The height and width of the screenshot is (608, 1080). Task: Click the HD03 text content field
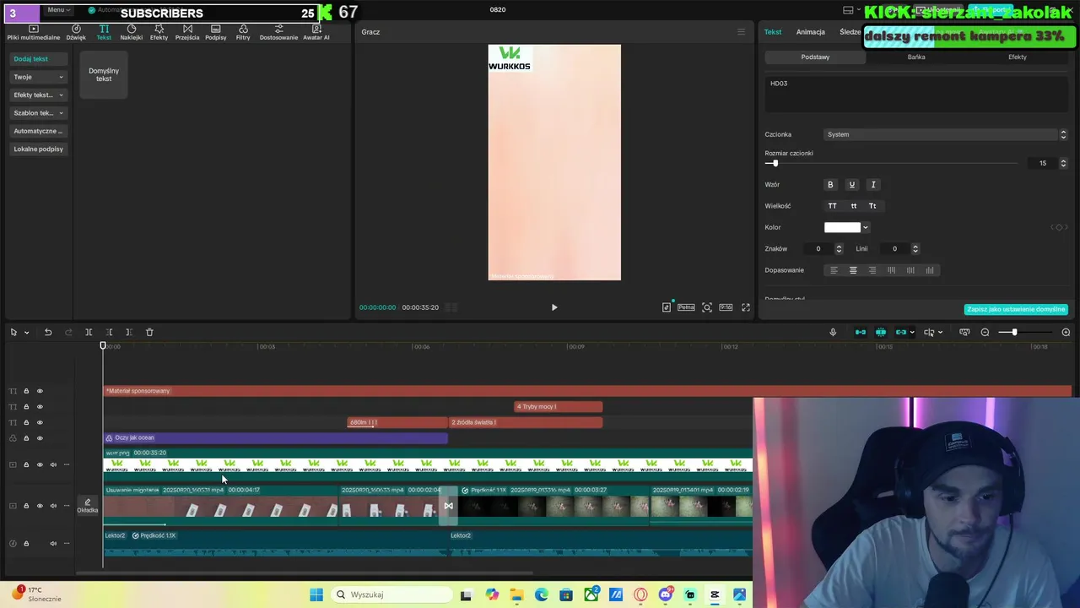point(916,94)
